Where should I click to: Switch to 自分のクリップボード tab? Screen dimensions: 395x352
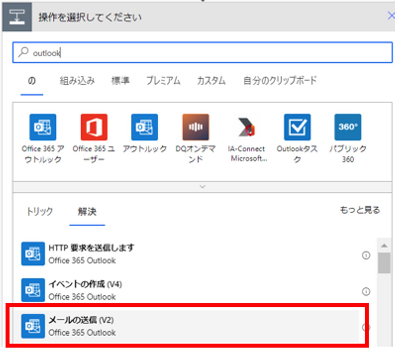(x=280, y=81)
